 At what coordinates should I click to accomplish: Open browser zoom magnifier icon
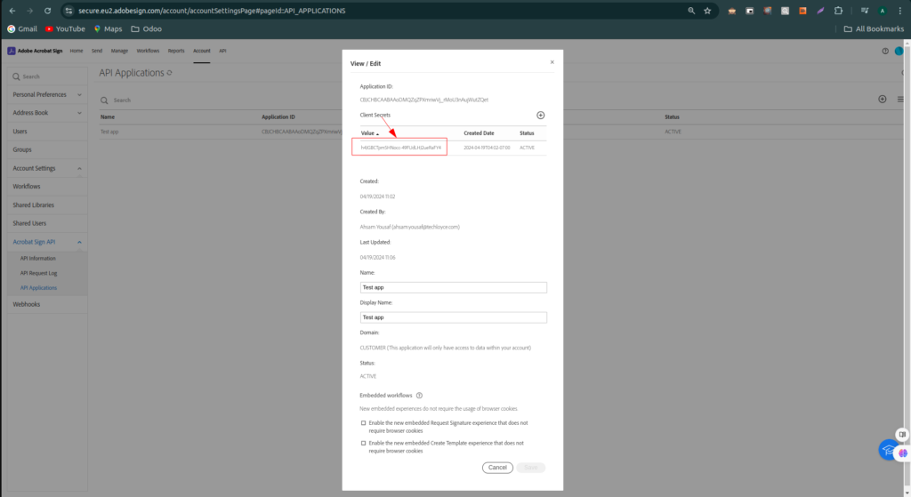pos(690,11)
